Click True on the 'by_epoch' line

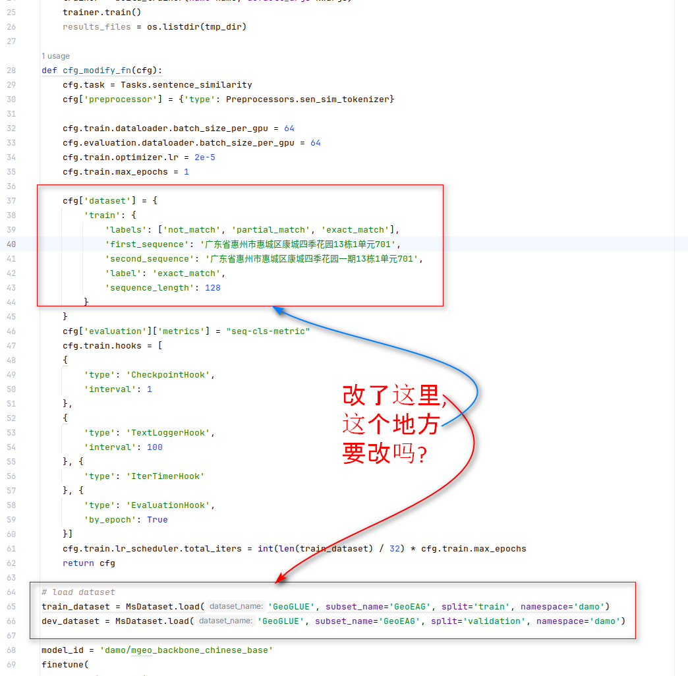[x=157, y=519]
